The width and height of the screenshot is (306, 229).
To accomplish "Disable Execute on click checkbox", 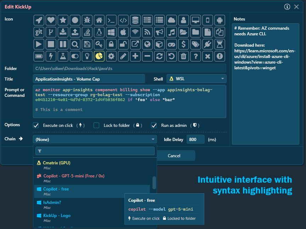I will point(36,125).
